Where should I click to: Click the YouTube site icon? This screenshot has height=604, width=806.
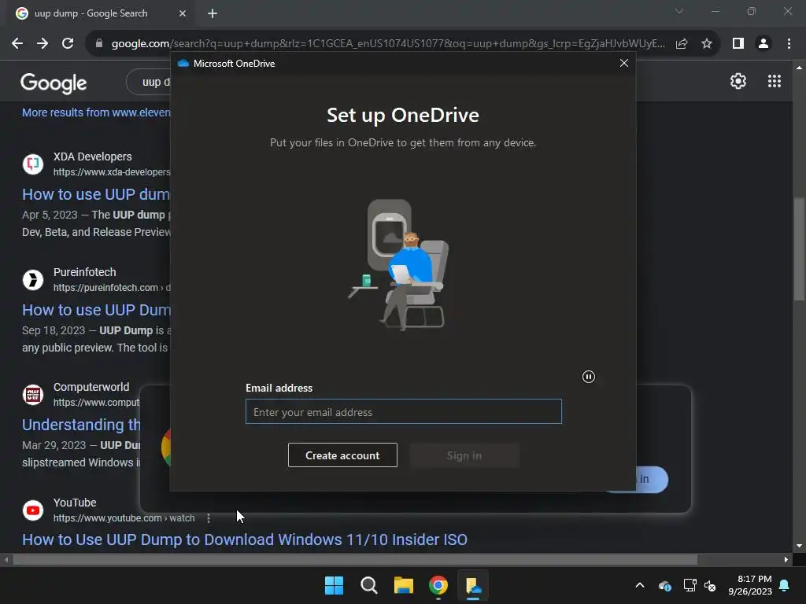pyautogui.click(x=33, y=510)
